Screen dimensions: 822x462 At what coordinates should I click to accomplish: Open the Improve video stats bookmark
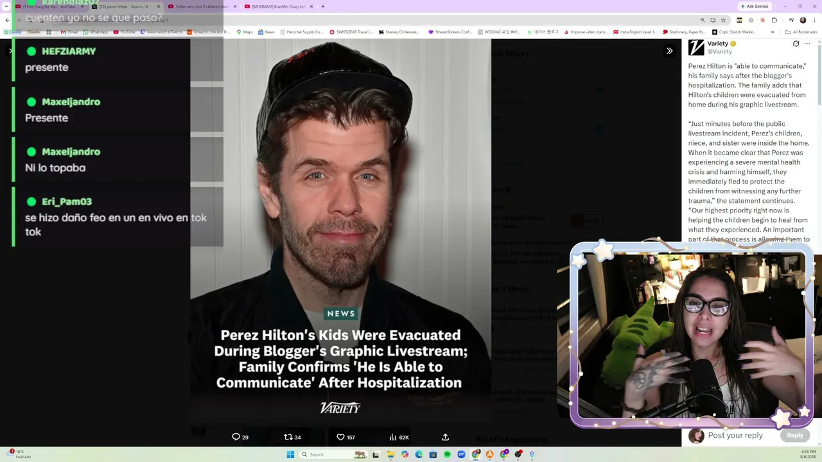[585, 32]
